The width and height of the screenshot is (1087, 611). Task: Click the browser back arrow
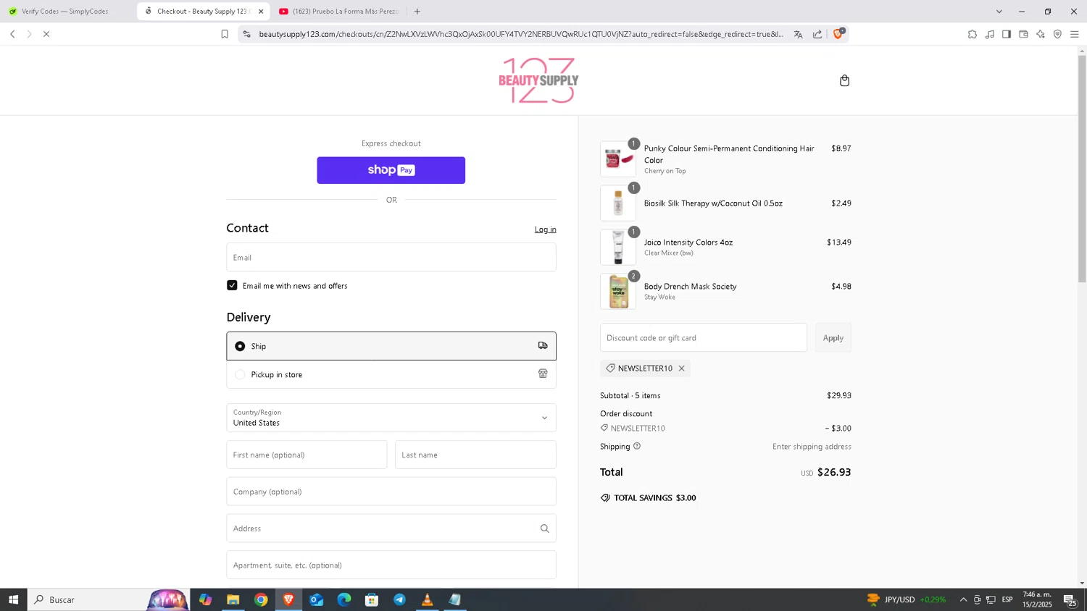(x=12, y=34)
